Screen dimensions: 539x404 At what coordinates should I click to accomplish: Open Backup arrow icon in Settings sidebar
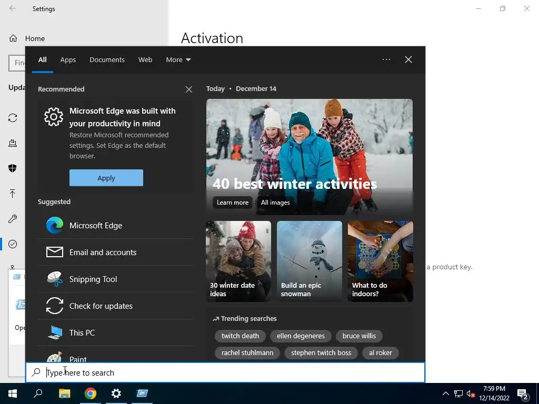pyautogui.click(x=13, y=194)
